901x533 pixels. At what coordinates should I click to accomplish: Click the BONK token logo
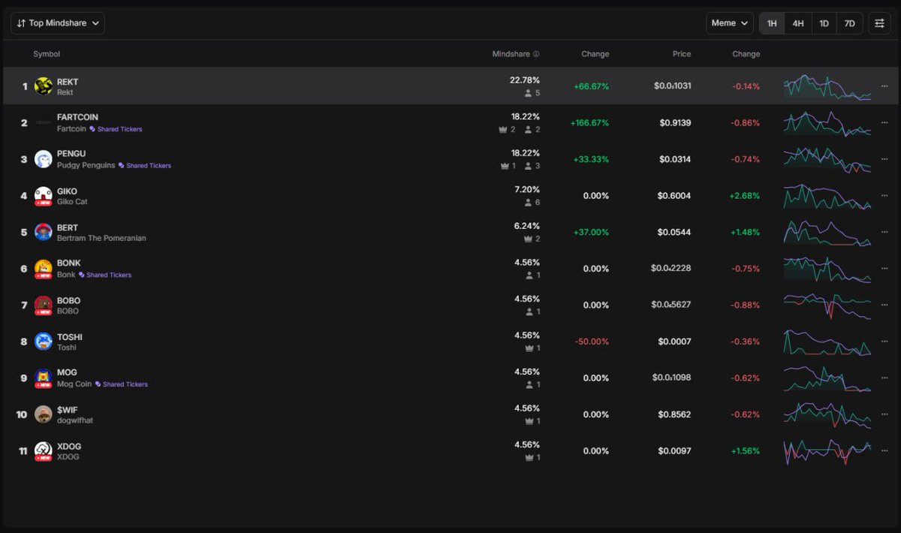pos(44,268)
